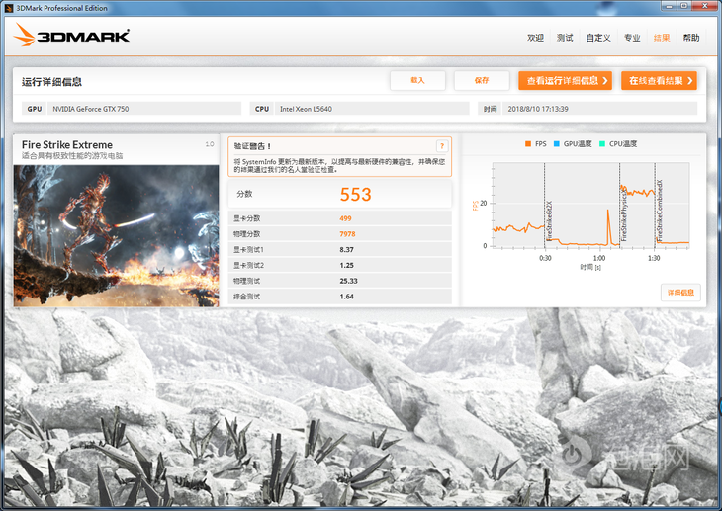Select the 结果 tab
The image size is (722, 511).
pyautogui.click(x=661, y=38)
